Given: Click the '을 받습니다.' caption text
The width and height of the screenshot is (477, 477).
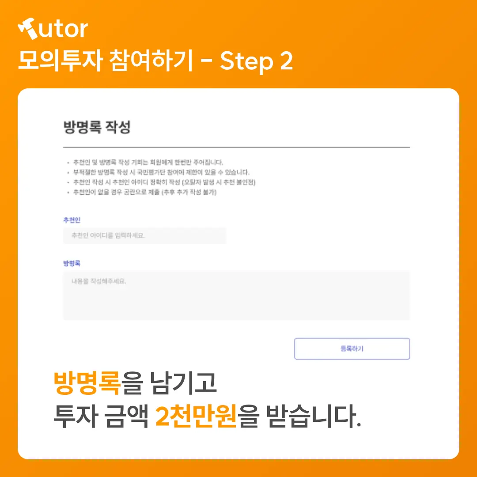Looking at the screenshot, I should pyautogui.click(x=299, y=416).
